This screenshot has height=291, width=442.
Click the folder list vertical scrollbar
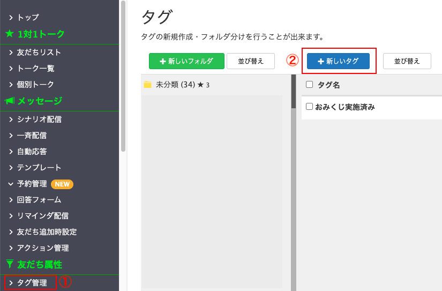pos(294,92)
